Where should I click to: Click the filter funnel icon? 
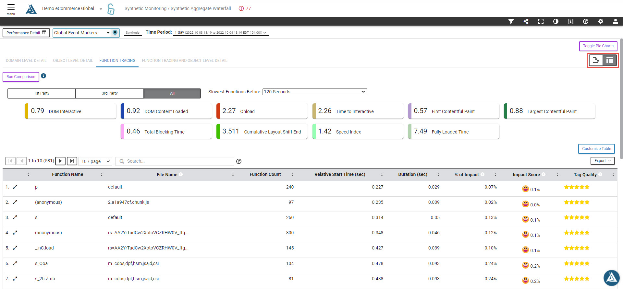click(x=511, y=21)
